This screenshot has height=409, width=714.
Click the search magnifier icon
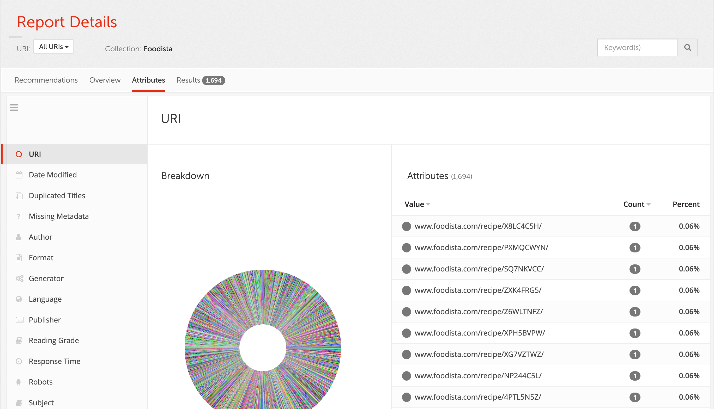[x=688, y=47]
